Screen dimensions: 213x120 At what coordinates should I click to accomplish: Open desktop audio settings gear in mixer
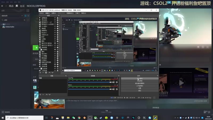pyautogui.click(x=117, y=82)
